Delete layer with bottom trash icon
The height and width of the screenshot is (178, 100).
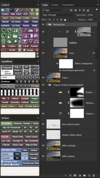pos(94,176)
